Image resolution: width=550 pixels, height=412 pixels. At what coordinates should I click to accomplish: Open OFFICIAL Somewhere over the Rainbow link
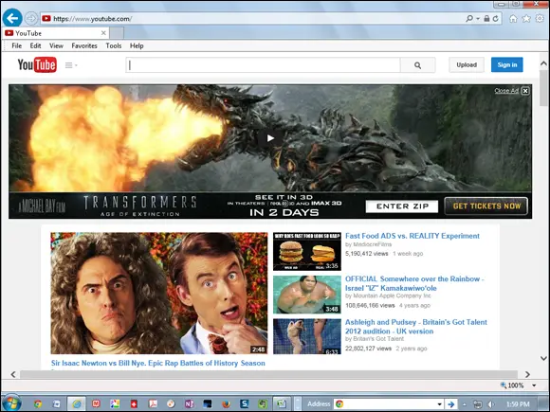click(414, 283)
